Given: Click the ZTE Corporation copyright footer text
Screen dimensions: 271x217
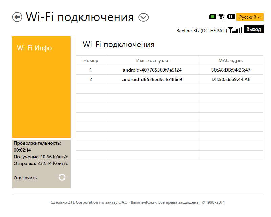Looking at the screenshot, I should pyautogui.click(x=138, y=202).
